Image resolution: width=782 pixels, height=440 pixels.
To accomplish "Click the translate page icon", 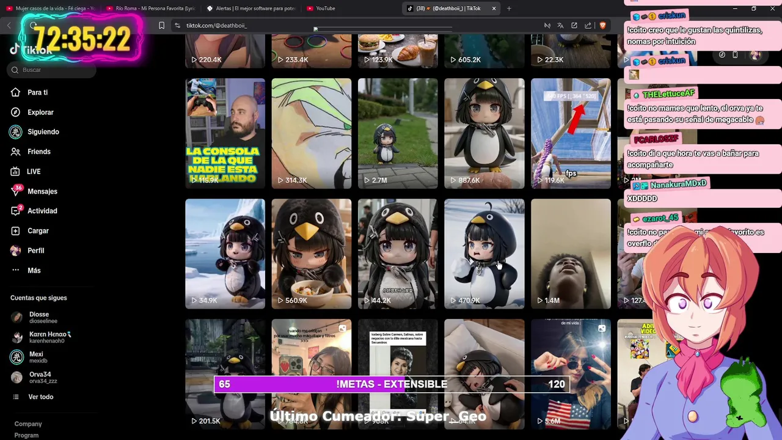I will coord(560,25).
